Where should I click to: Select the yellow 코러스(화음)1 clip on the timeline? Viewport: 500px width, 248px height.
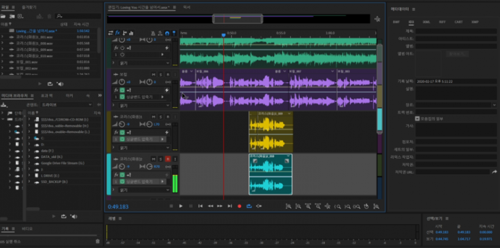pyautogui.click(x=270, y=132)
